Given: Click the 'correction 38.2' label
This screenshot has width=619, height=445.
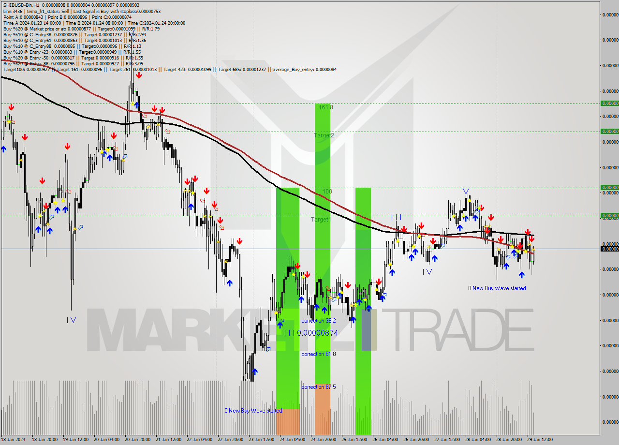Looking at the screenshot, I should click(318, 321).
